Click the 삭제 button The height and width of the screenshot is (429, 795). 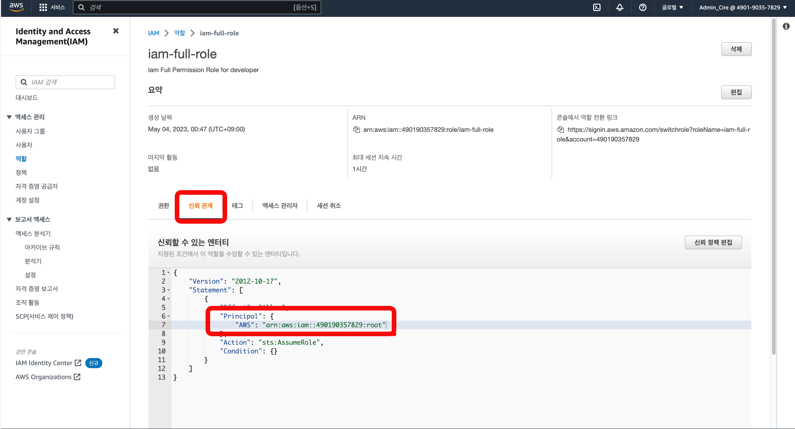click(x=736, y=49)
